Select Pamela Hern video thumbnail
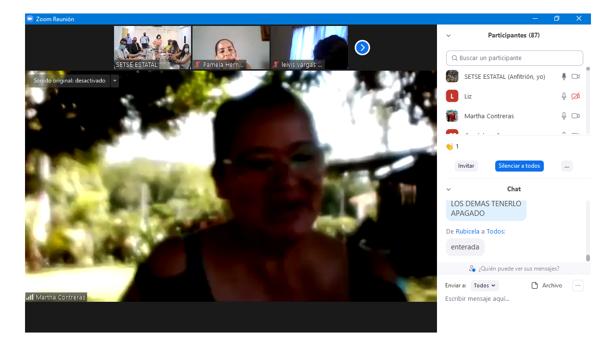Image resolution: width=616 pixels, height=346 pixels. [x=231, y=48]
